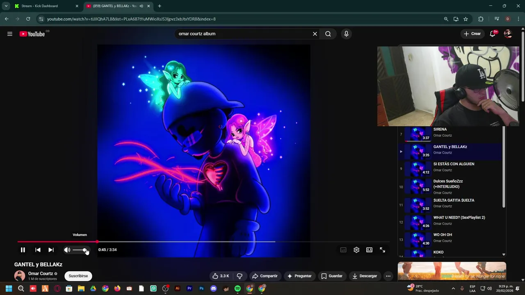Open the Chrome zoom magnifier icon
Screen dimensions: 525x295
446,19
